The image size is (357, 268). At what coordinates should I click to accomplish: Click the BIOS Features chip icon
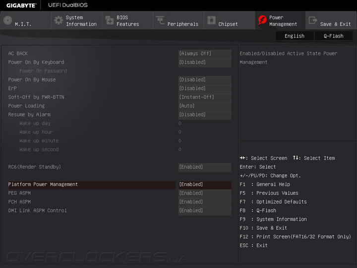(110, 20)
